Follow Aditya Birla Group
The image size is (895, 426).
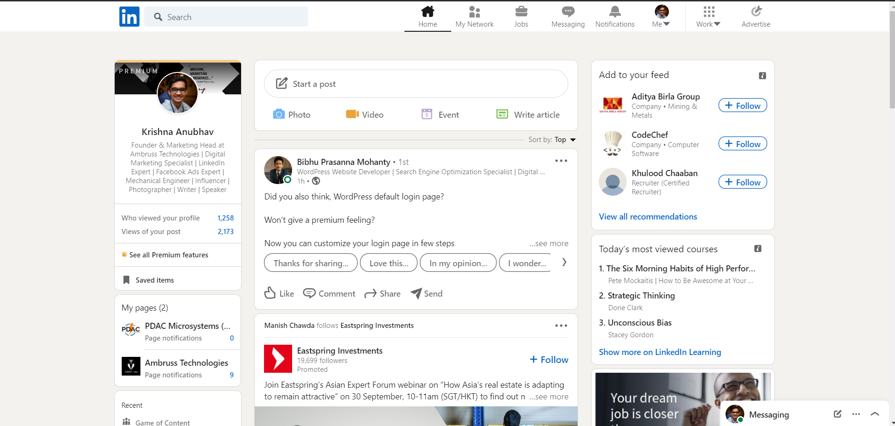tap(743, 106)
